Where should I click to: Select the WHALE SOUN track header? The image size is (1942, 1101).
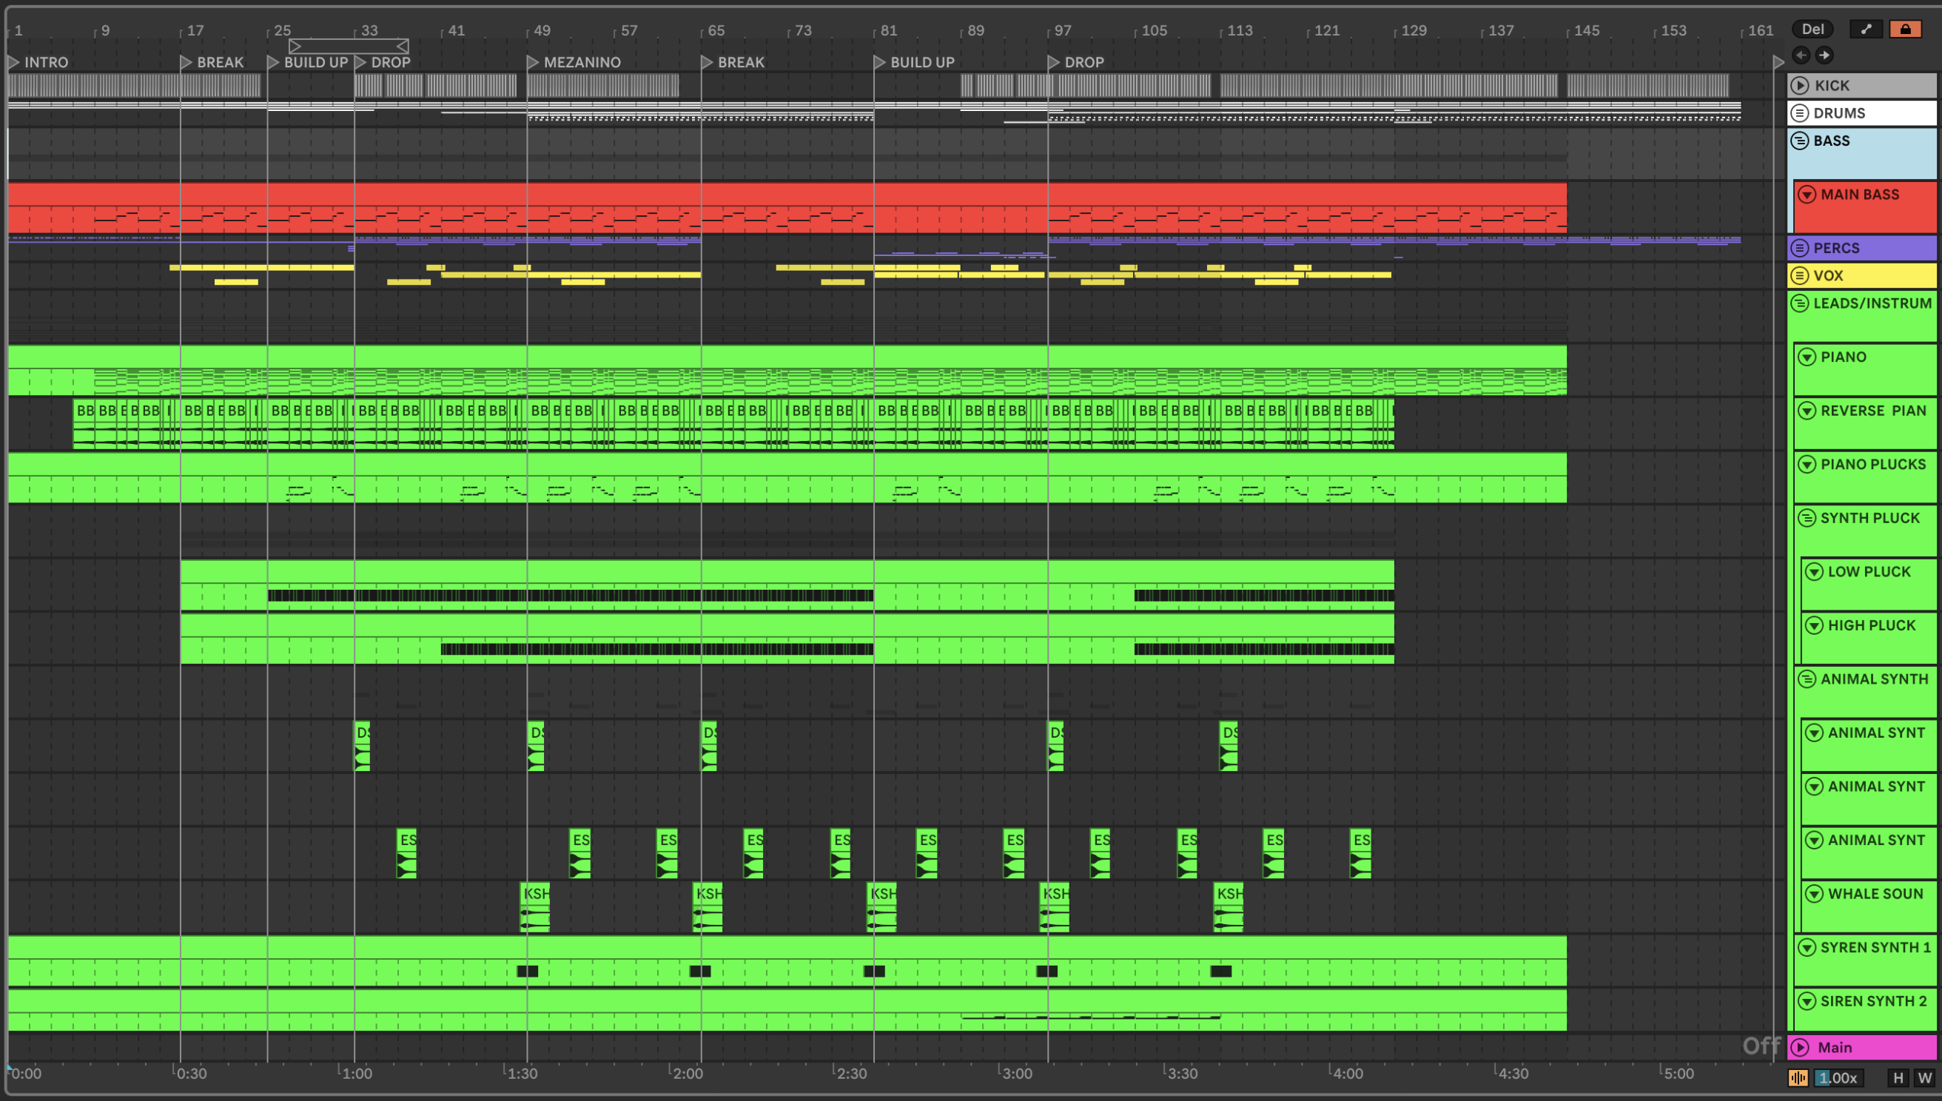[x=1875, y=894]
